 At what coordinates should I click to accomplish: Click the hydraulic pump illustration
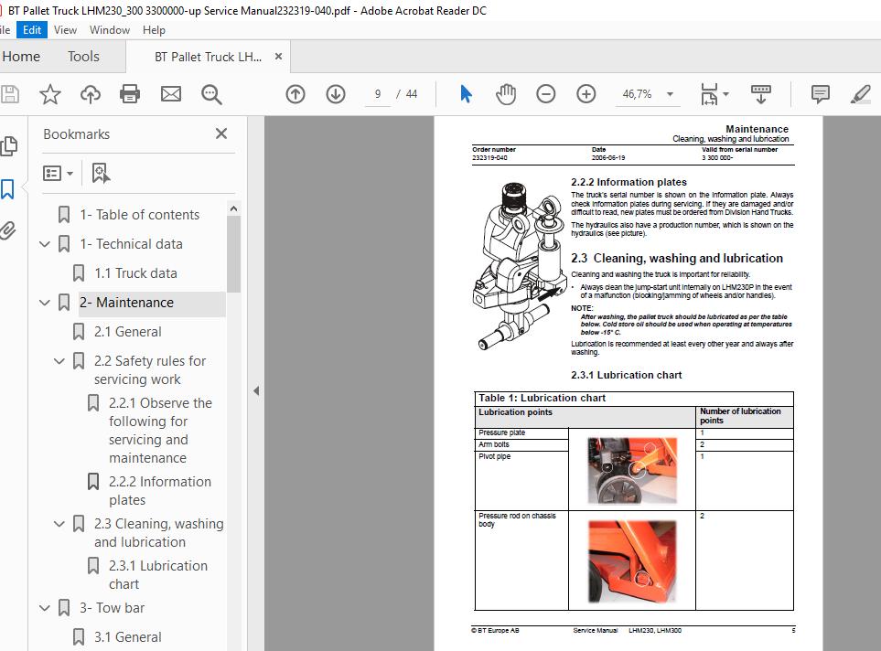(520, 266)
